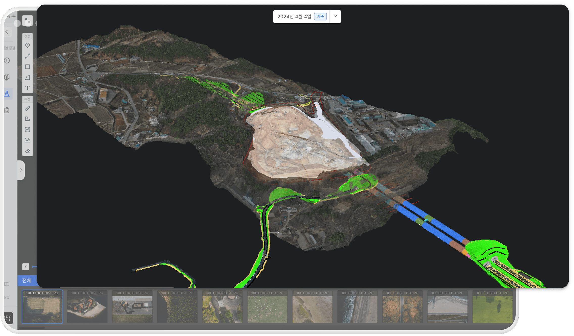Select the elevation profile tool
Screen dimensions: 574x336
[28, 140]
